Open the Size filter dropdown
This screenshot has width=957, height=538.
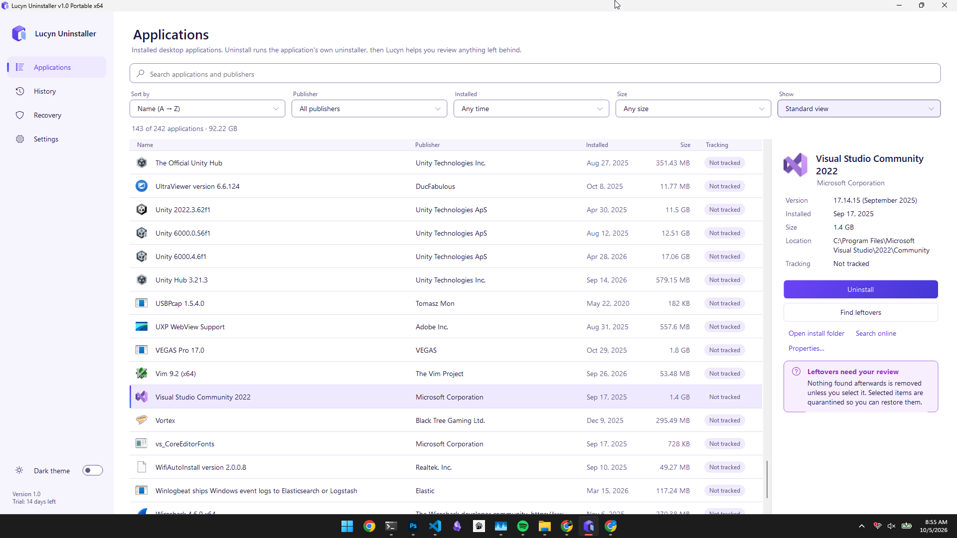pyautogui.click(x=693, y=109)
